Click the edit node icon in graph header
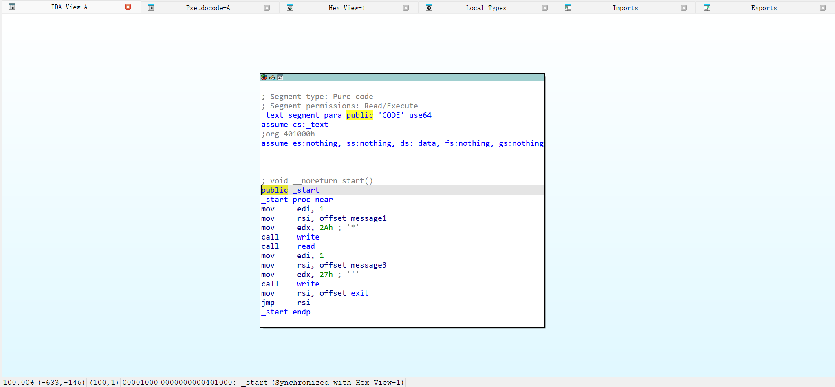Image resolution: width=835 pixels, height=387 pixels. (272, 77)
